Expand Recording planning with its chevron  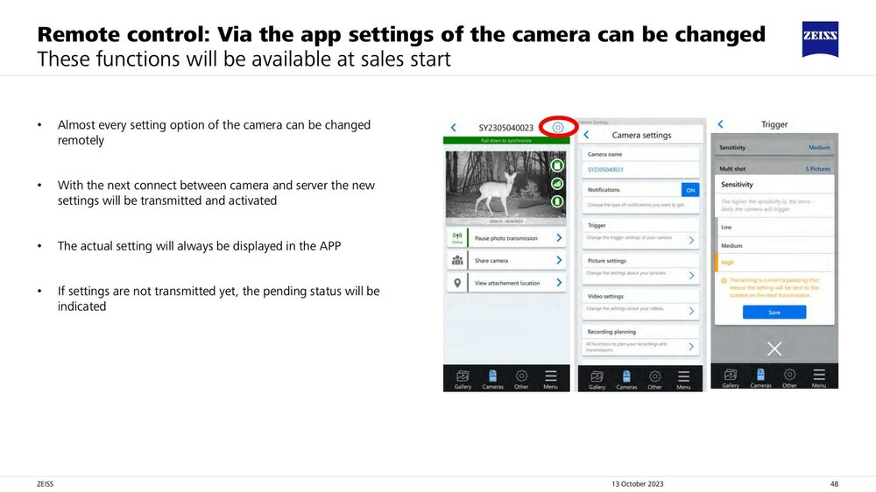tap(691, 347)
